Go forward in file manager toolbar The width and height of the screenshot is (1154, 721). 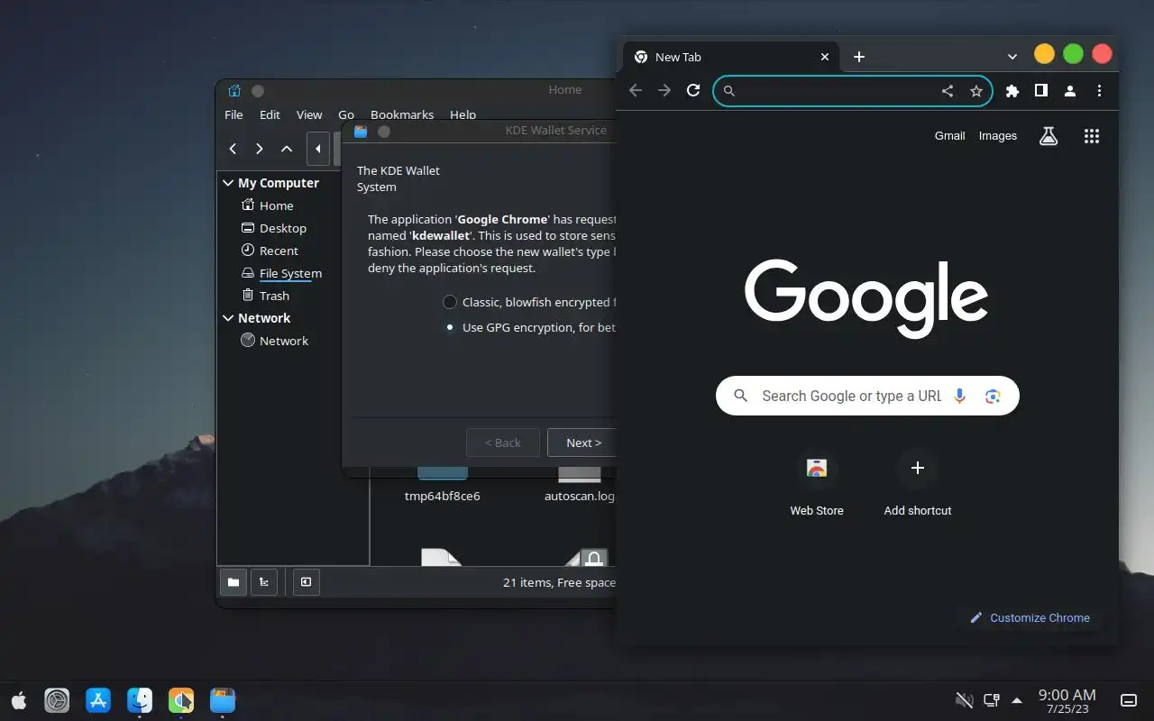(260, 149)
